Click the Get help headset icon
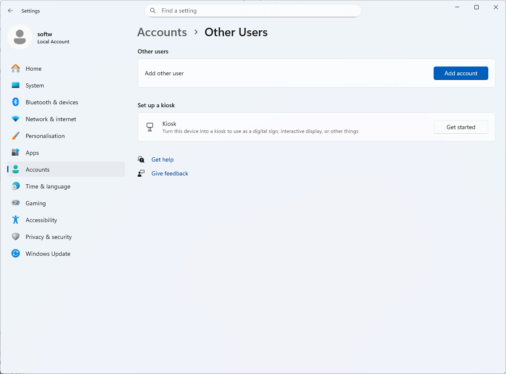Screen dimensions: 506x374 click(141, 159)
